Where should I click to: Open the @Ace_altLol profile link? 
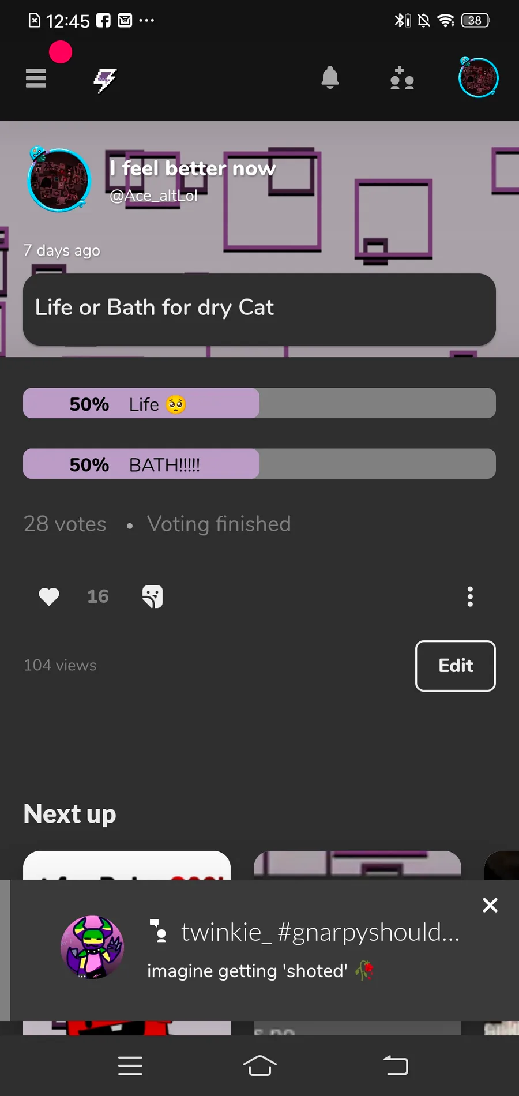click(x=153, y=196)
